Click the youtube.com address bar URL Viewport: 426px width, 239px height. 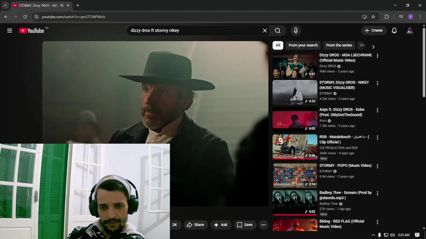pyautogui.click(x=73, y=17)
